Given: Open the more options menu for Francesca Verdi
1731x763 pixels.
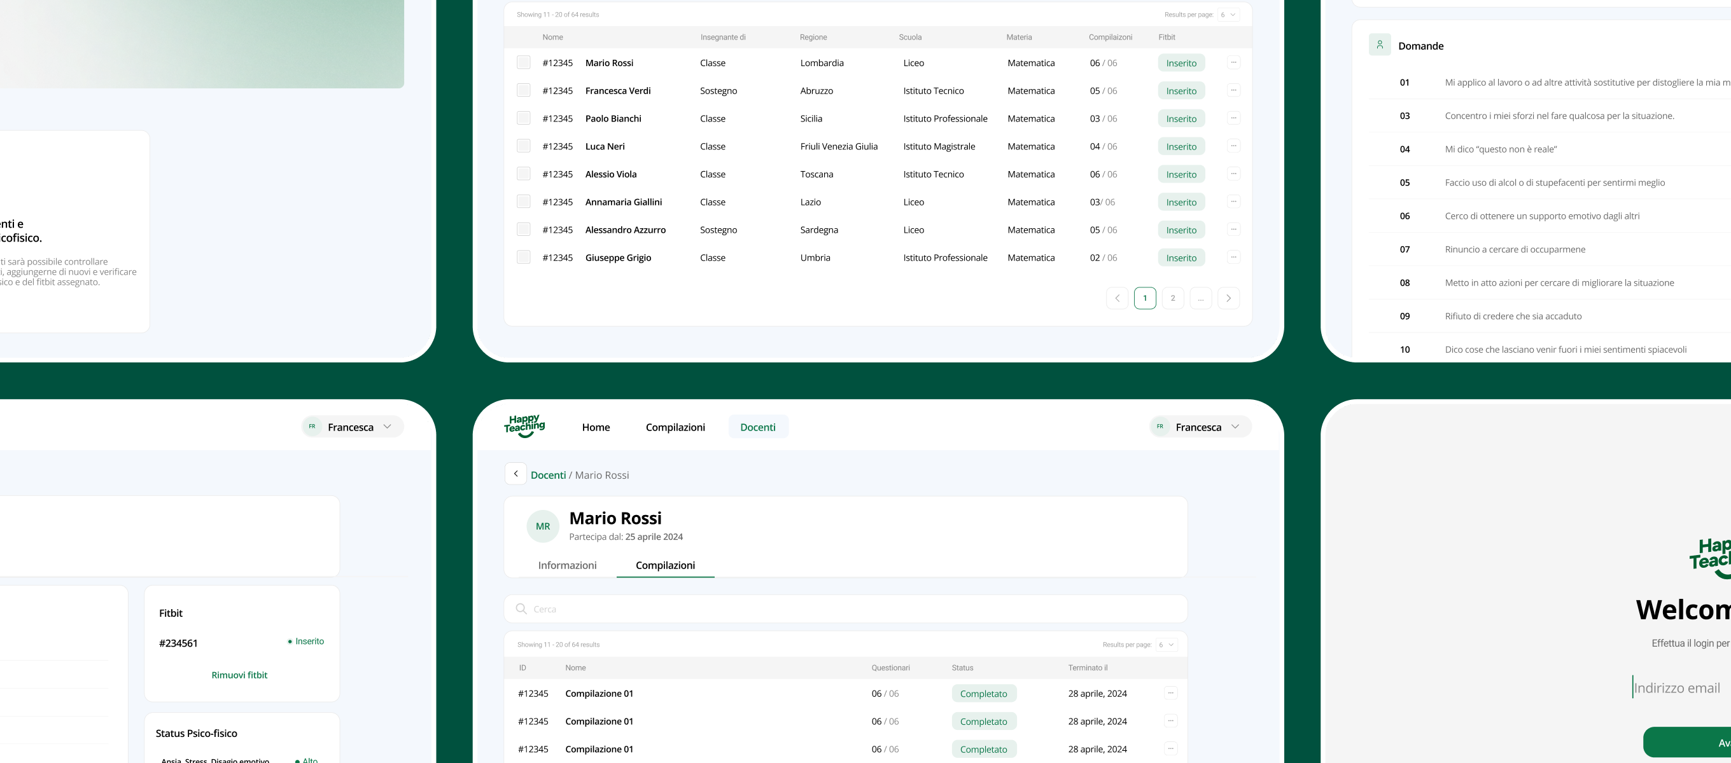Looking at the screenshot, I should pos(1233,90).
